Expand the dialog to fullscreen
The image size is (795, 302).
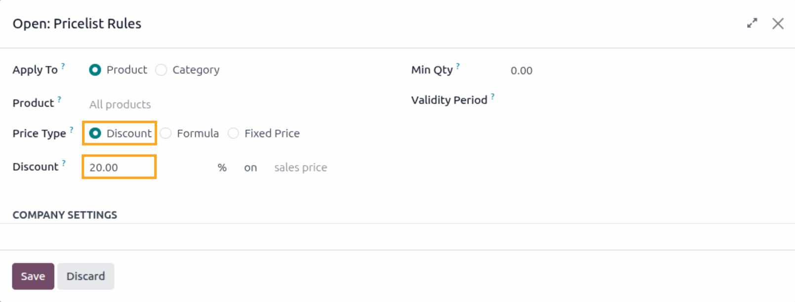[751, 23]
